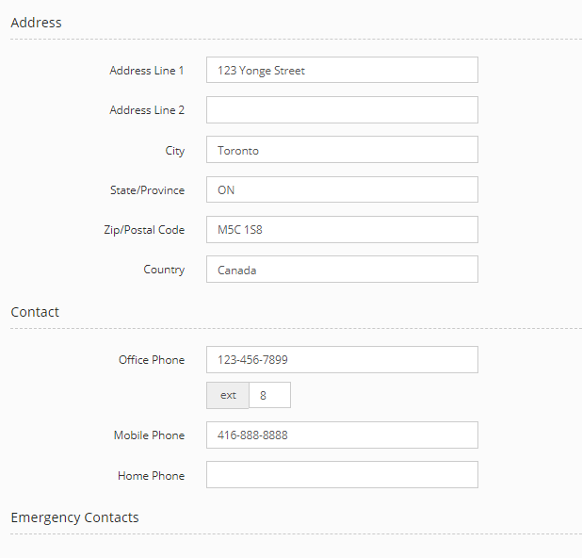Click the Address Line 1 input field
582x558 pixels.
342,71
